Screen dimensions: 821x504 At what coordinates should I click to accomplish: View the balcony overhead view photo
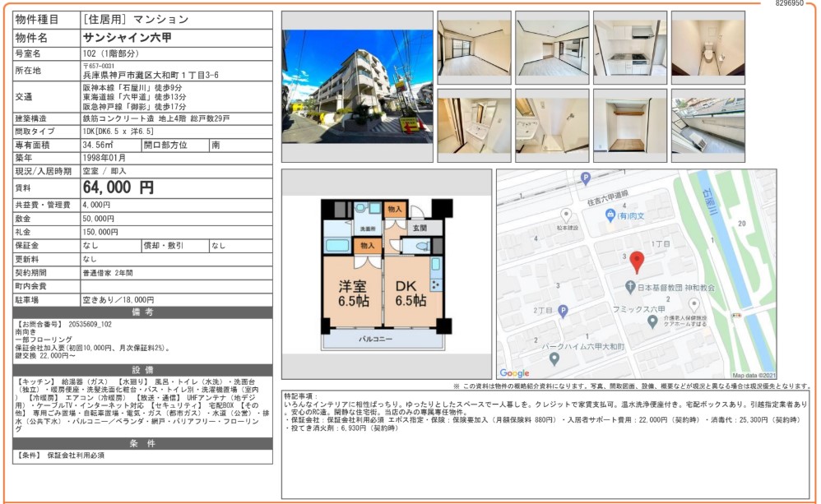click(x=707, y=125)
